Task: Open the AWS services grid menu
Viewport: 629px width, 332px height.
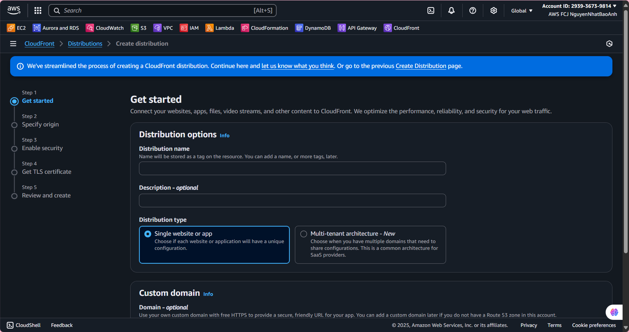Action: [38, 10]
